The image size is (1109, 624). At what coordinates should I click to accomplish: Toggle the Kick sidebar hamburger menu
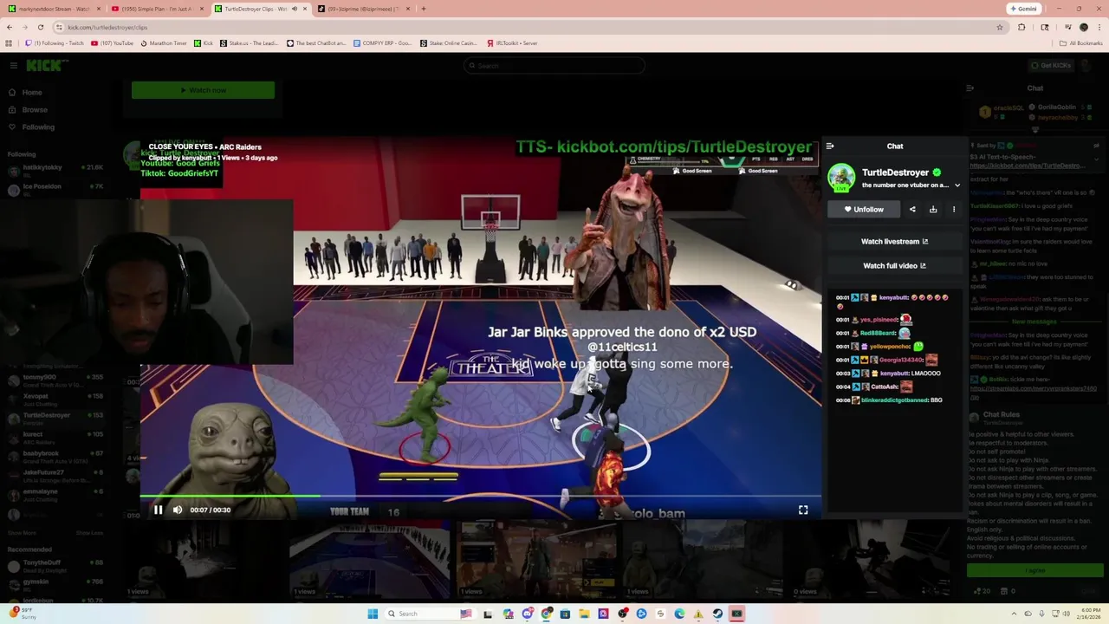pyautogui.click(x=13, y=65)
